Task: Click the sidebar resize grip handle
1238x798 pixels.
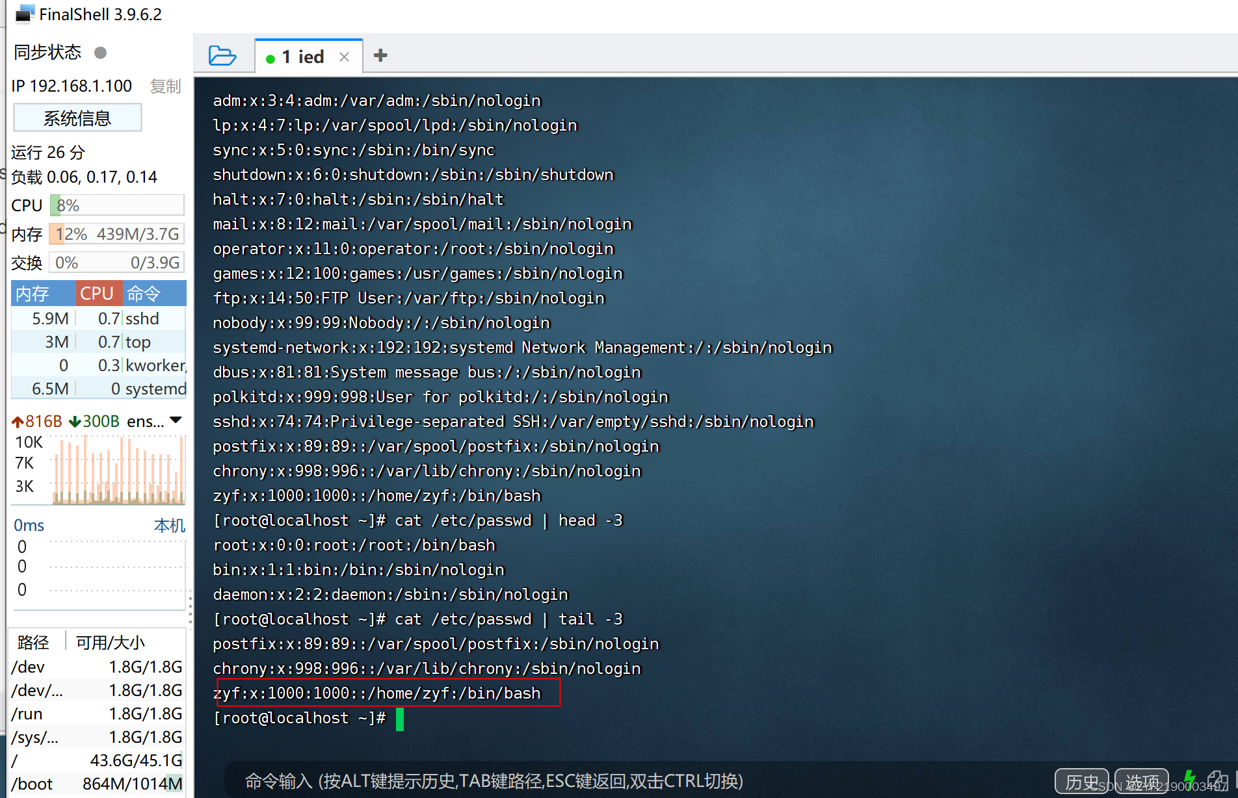Action: pos(190,609)
